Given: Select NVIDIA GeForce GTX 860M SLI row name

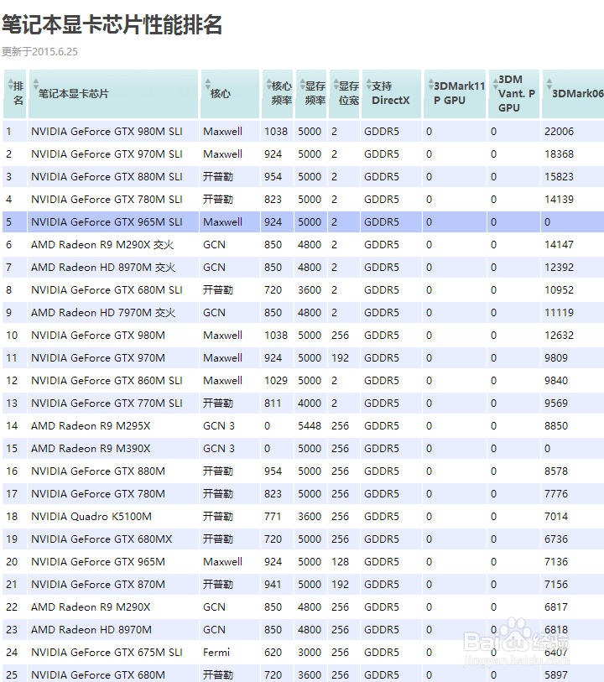Looking at the screenshot, I should click(x=107, y=381).
